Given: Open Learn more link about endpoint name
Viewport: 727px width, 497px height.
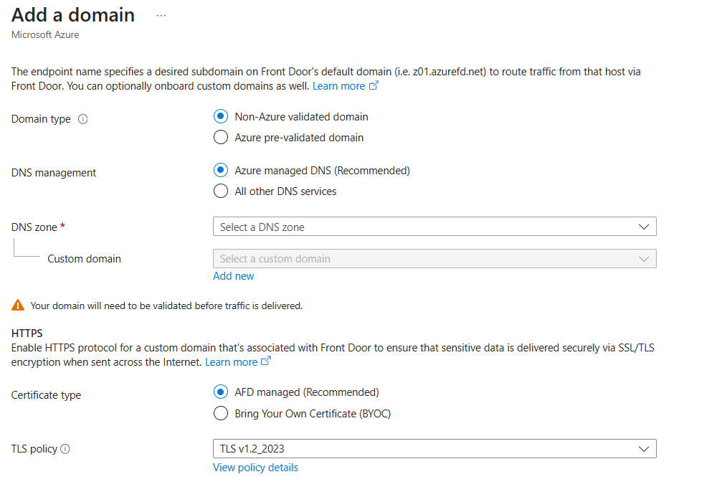Looking at the screenshot, I should (x=346, y=86).
